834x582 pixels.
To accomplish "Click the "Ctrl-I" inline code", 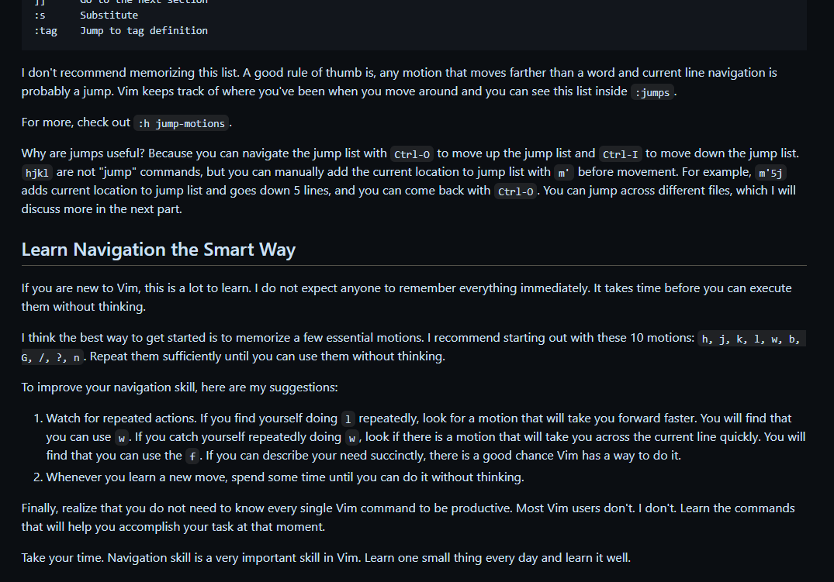I will pyautogui.click(x=620, y=153).
